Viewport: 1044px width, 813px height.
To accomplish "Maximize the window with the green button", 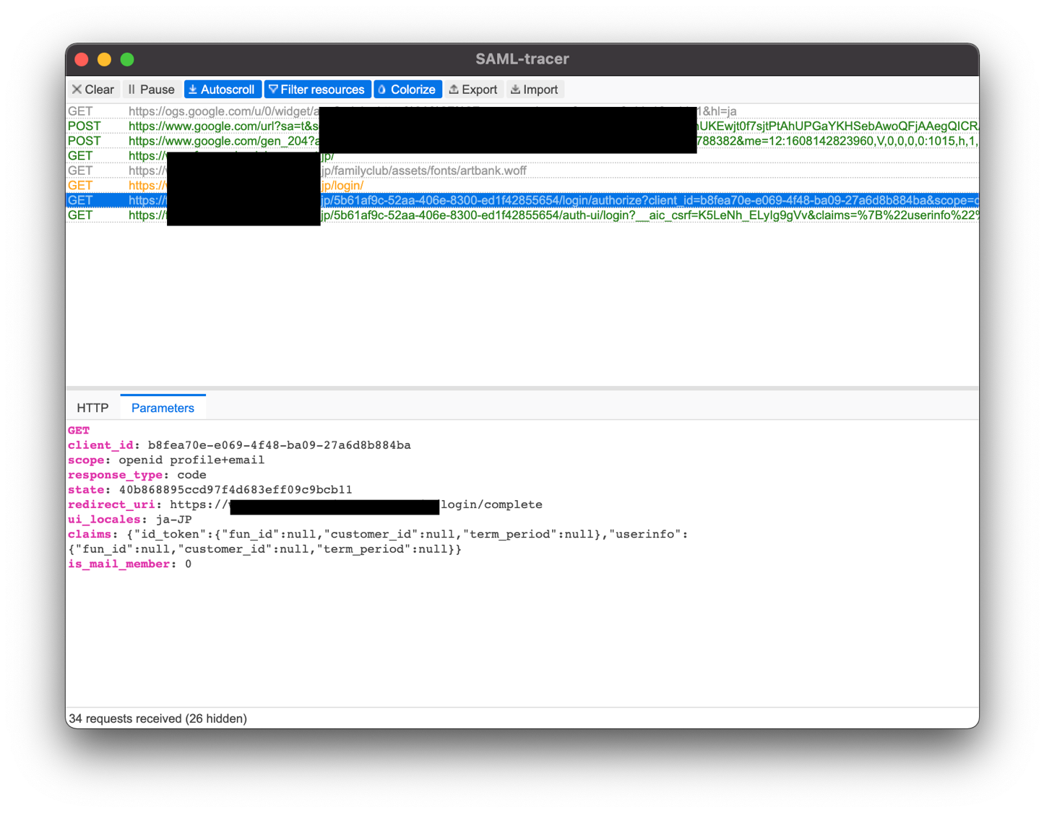I will [x=127, y=59].
